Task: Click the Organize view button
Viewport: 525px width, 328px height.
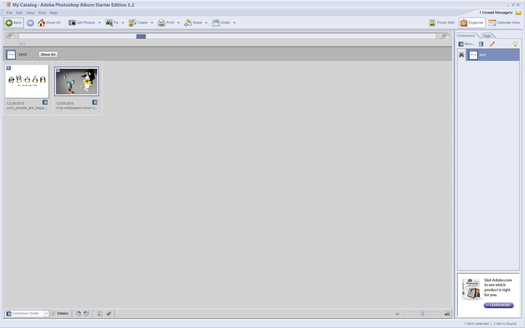Action: click(472, 22)
